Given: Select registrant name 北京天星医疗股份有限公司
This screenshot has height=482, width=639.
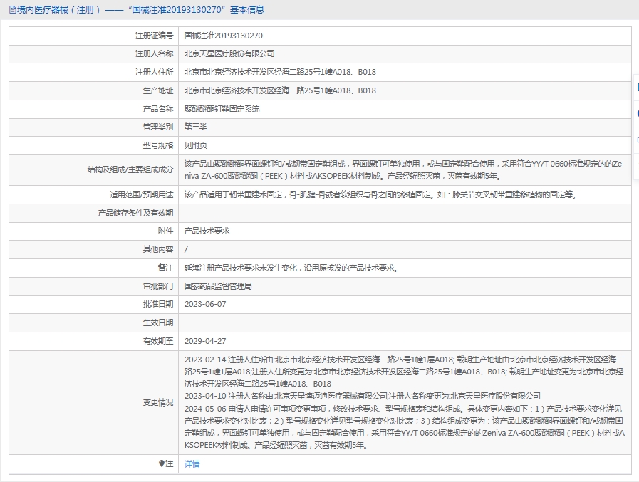Looking at the screenshot, I should point(229,53).
